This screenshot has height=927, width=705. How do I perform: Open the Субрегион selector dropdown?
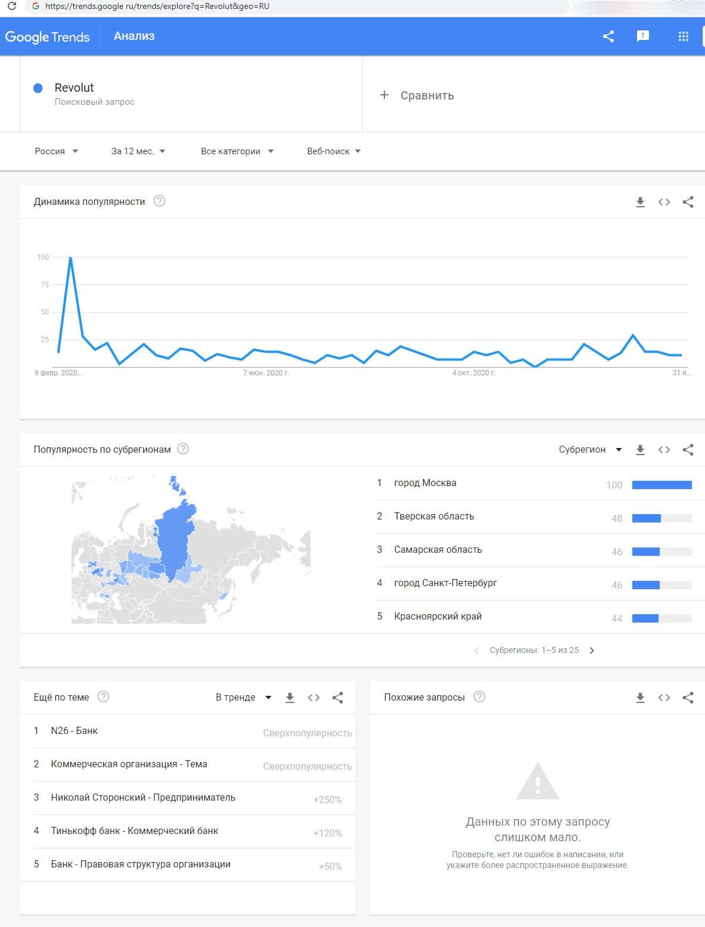[x=590, y=450]
